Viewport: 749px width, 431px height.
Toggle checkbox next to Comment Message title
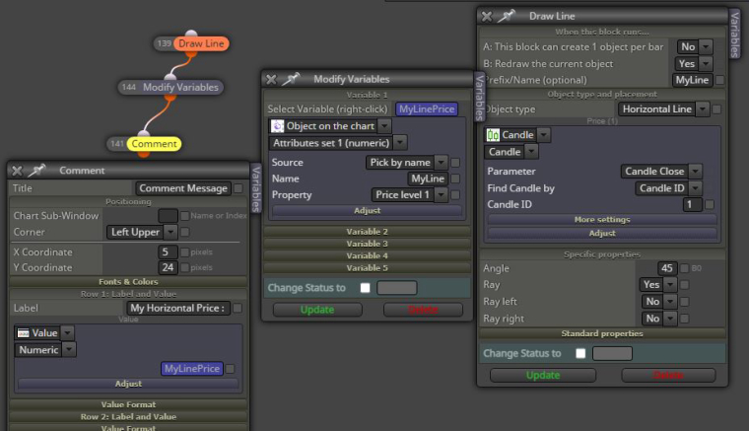pyautogui.click(x=238, y=188)
